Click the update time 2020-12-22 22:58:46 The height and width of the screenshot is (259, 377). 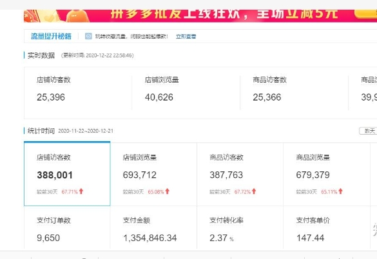coord(110,55)
